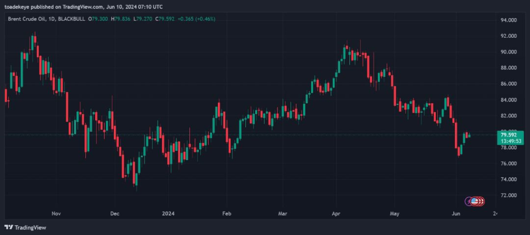Click the Brent Crude Oil symbol title
Screen dimensions: 530x235
tap(28, 19)
